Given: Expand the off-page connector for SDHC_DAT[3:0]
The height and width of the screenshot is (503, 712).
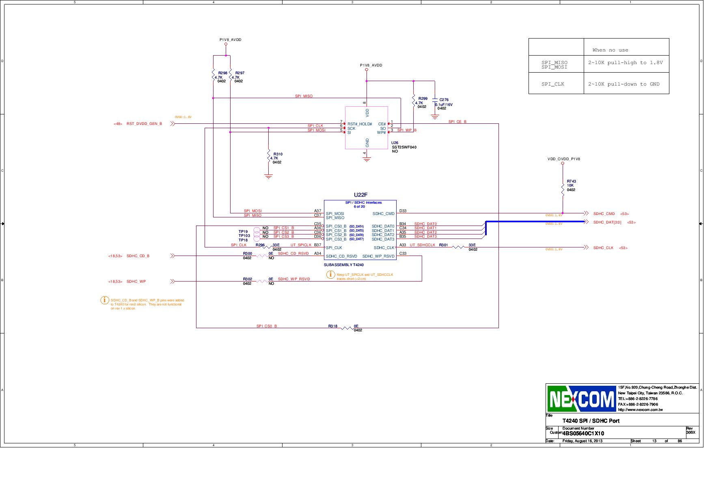Looking at the screenshot, I should (586, 222).
